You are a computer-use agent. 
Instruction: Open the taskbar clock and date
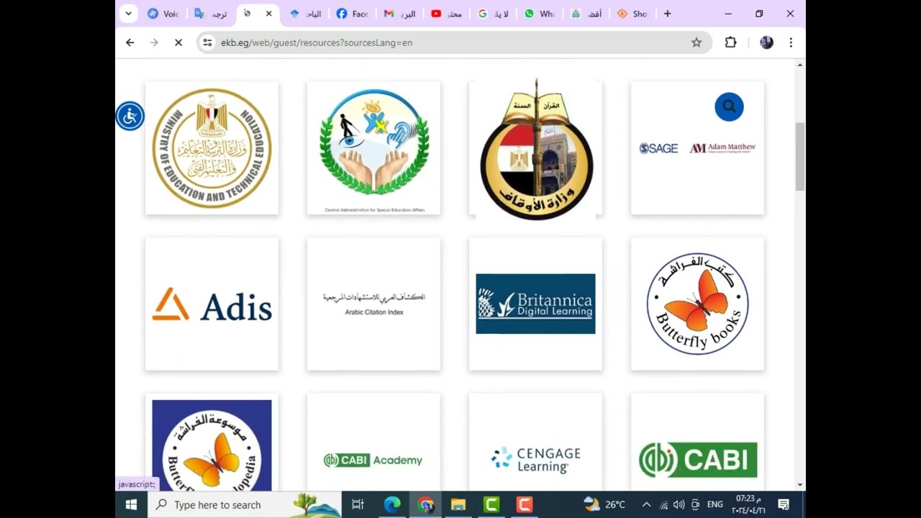(x=748, y=504)
